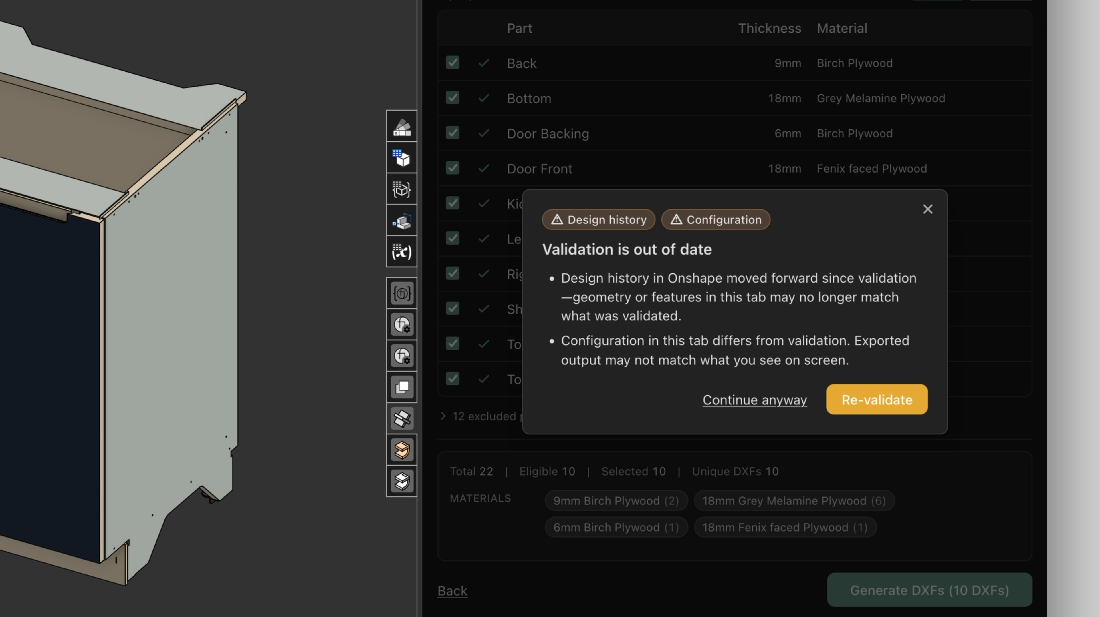The height and width of the screenshot is (617, 1100).
Task: Click the braces custom feature icon
Action: (x=401, y=293)
